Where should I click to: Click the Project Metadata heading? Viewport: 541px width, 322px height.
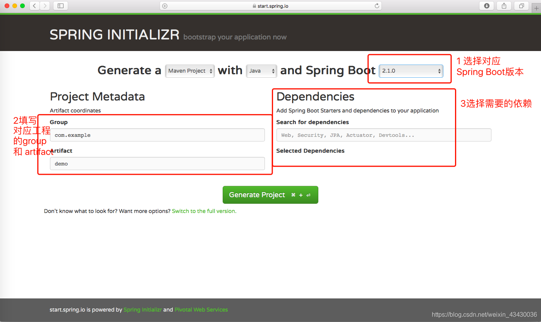tap(98, 96)
